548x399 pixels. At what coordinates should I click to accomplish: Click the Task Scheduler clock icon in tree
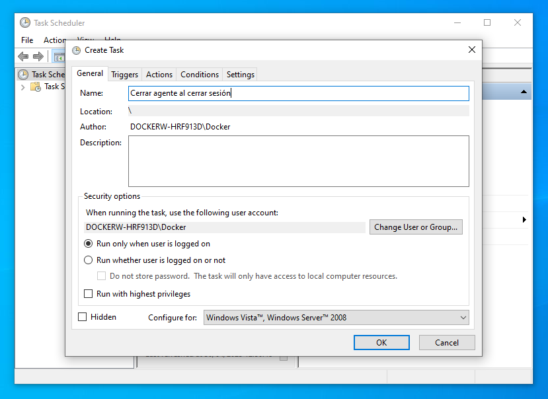[x=23, y=75]
